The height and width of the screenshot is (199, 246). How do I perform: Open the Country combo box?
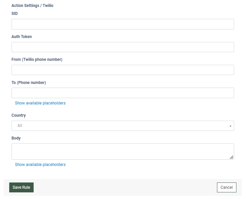tap(123, 126)
